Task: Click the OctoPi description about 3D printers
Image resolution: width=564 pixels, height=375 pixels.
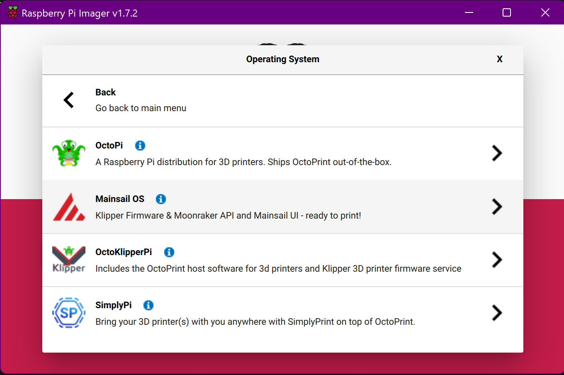Action: [243, 162]
